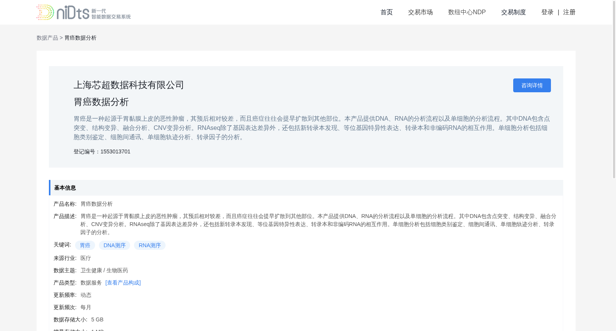Select the RNA测序 keyword tag
Image resolution: width=616 pixels, height=331 pixels.
coord(150,245)
